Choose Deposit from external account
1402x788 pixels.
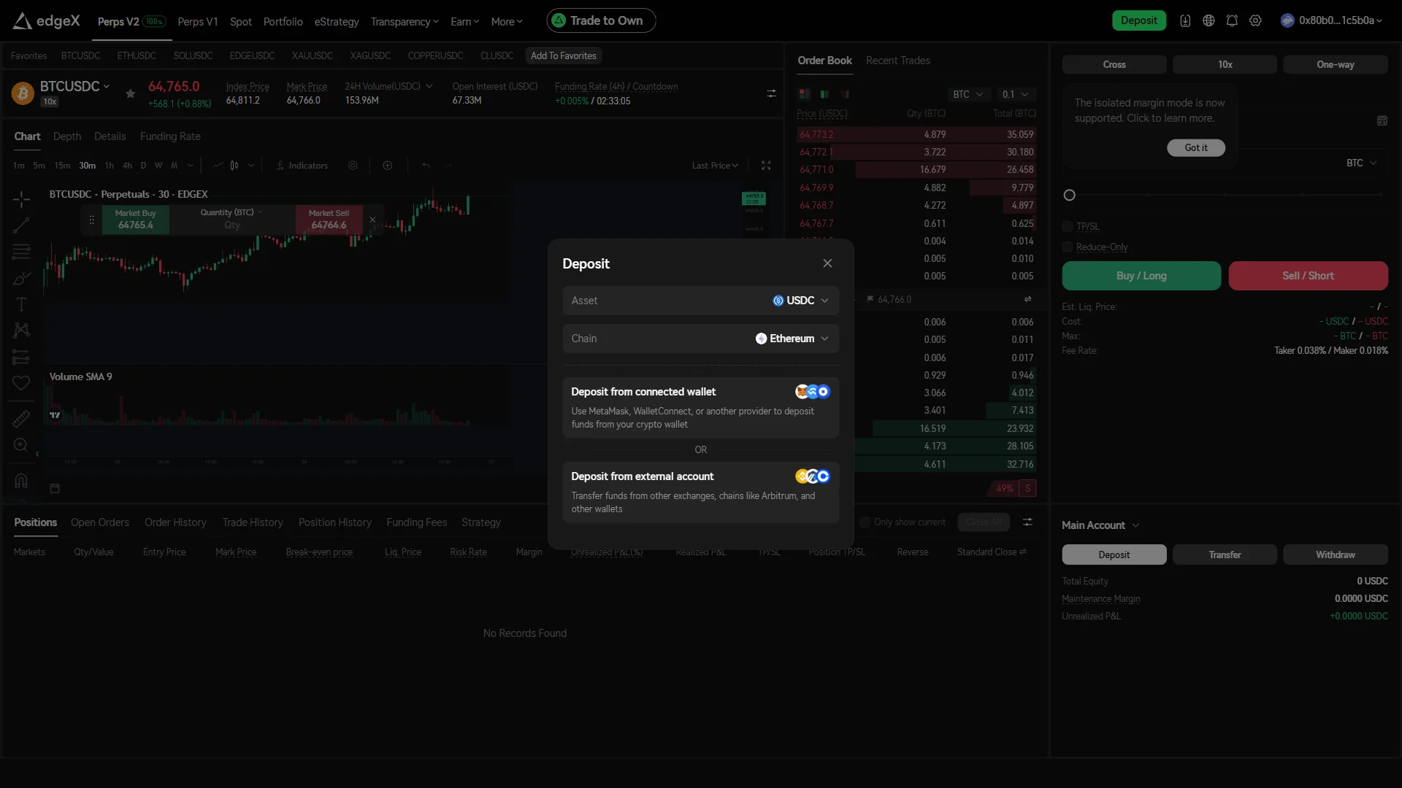click(700, 492)
